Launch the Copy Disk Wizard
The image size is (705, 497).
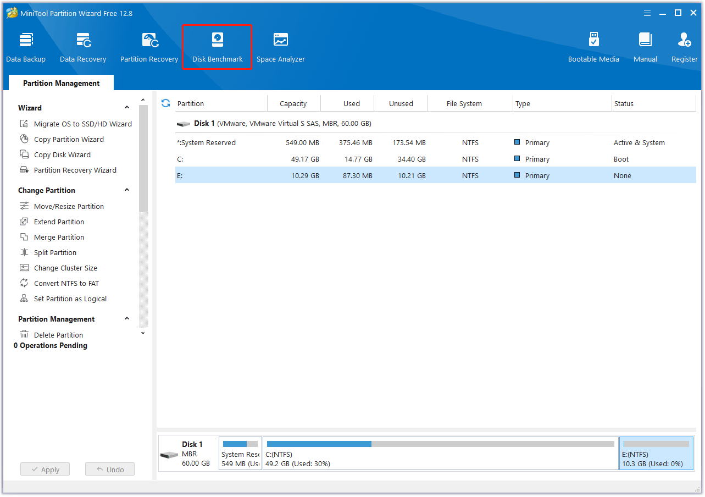click(x=55, y=154)
